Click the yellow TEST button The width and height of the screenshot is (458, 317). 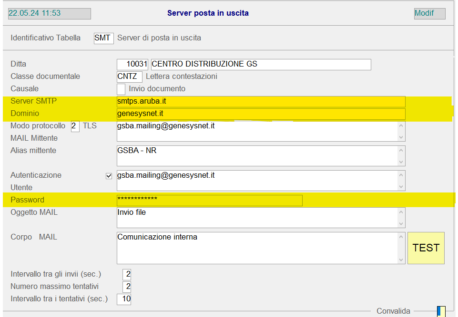[426, 248]
